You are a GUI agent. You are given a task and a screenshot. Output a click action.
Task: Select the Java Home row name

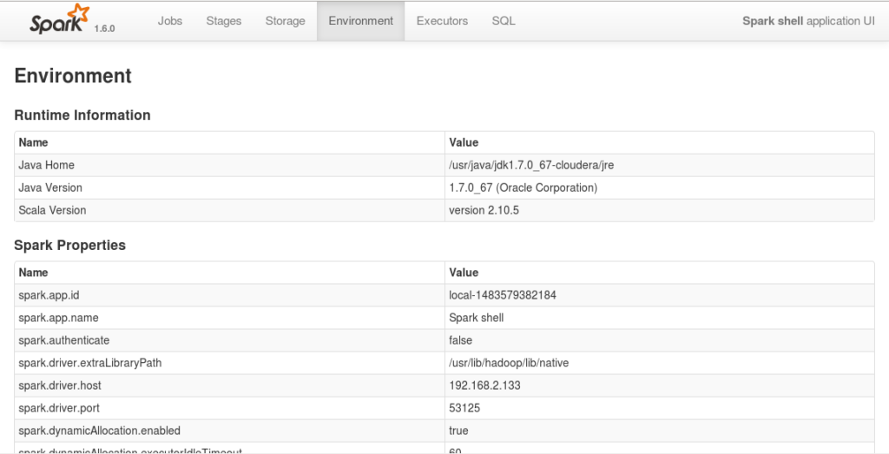47,165
